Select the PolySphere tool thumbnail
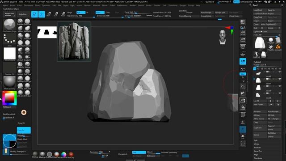The width and height of the screenshot is (286, 161). point(271,40)
